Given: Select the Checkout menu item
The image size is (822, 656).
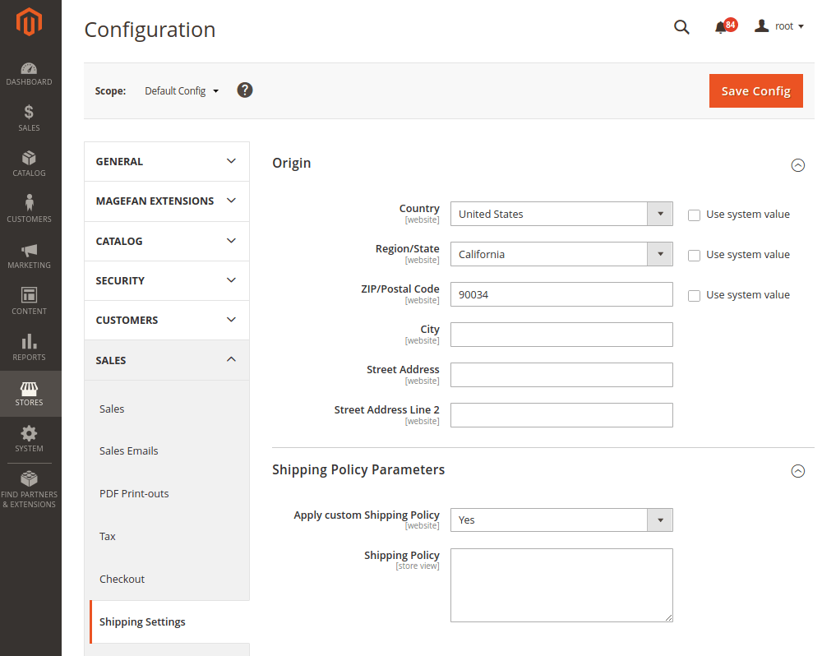Looking at the screenshot, I should pyautogui.click(x=122, y=580).
